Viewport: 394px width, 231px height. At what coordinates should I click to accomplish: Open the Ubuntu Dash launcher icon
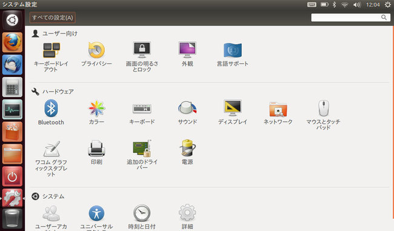[x=12, y=20]
